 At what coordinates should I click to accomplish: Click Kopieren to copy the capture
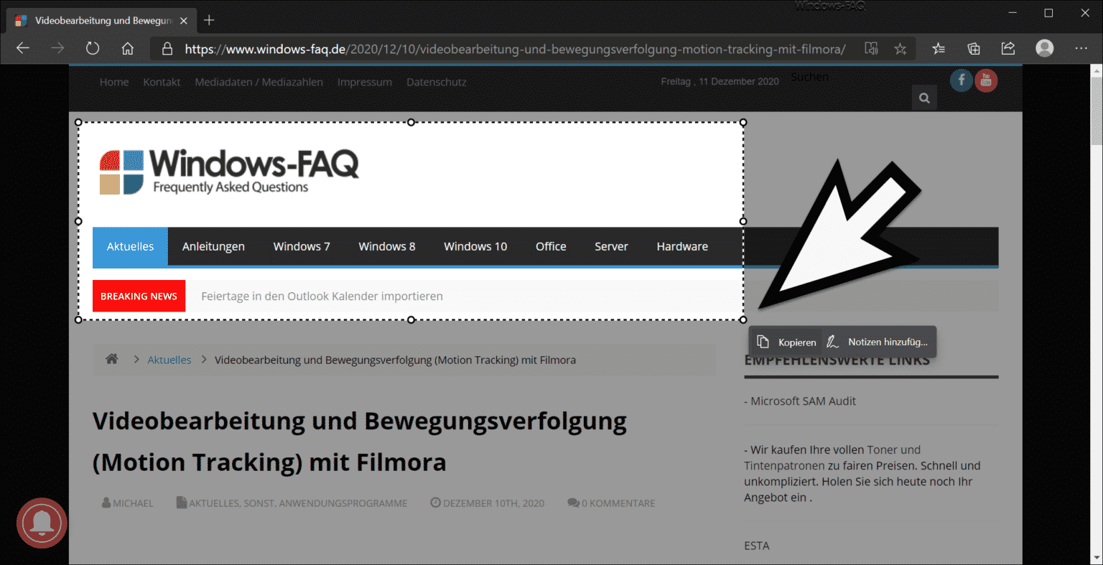pyautogui.click(x=787, y=342)
